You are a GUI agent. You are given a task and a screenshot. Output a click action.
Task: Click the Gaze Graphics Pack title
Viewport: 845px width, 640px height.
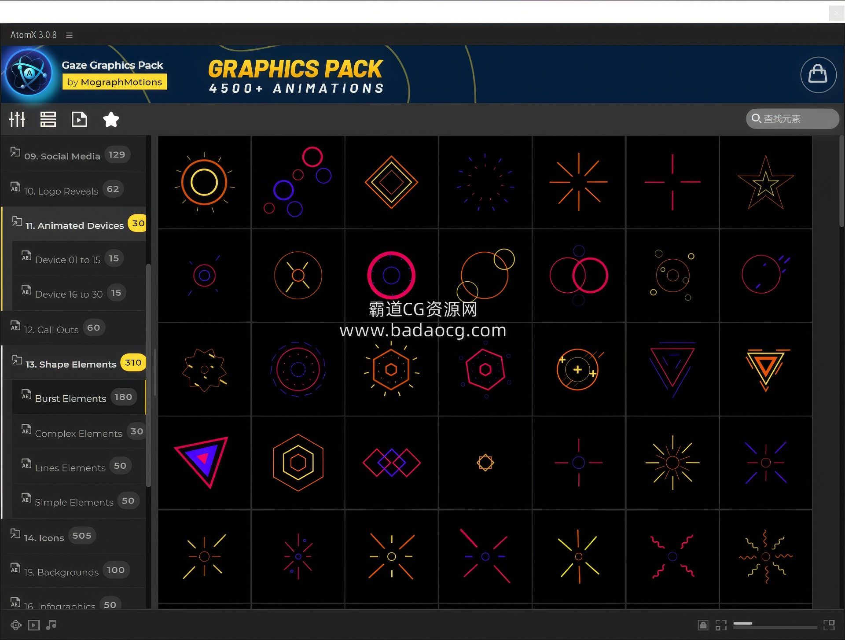(112, 65)
